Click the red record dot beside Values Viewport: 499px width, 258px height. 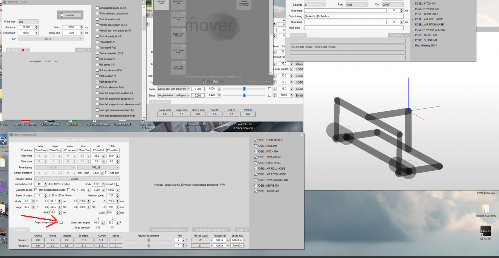pos(23,50)
